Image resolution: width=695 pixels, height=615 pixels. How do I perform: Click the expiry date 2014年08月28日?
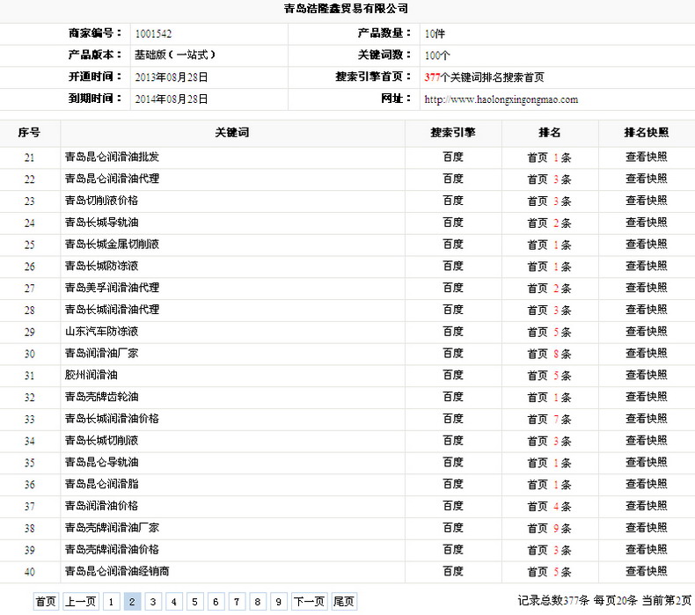click(x=171, y=99)
